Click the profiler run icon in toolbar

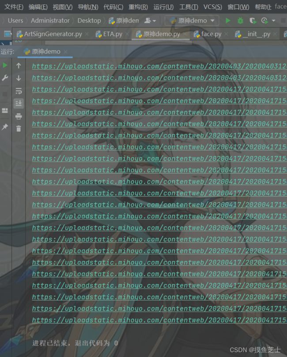click(264, 21)
